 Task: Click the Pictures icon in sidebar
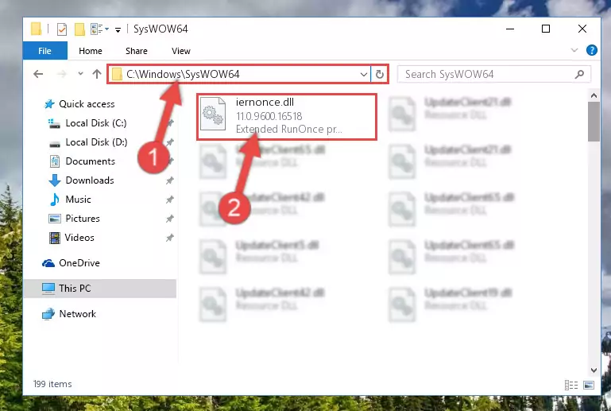coord(55,219)
